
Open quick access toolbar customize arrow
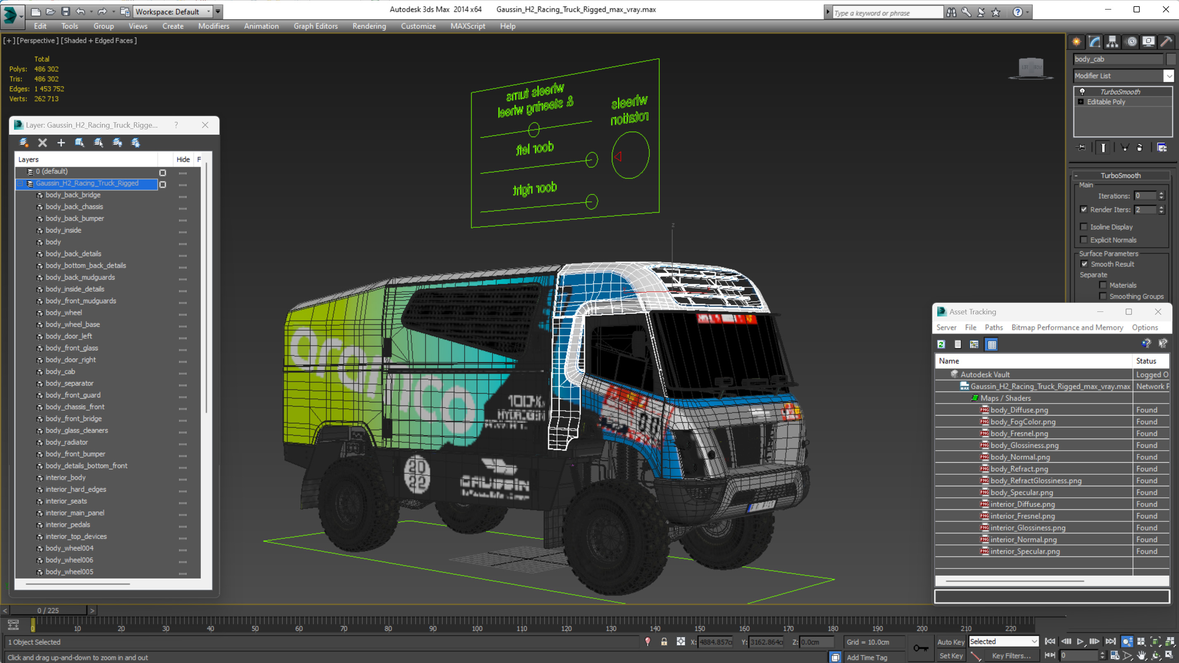click(218, 12)
